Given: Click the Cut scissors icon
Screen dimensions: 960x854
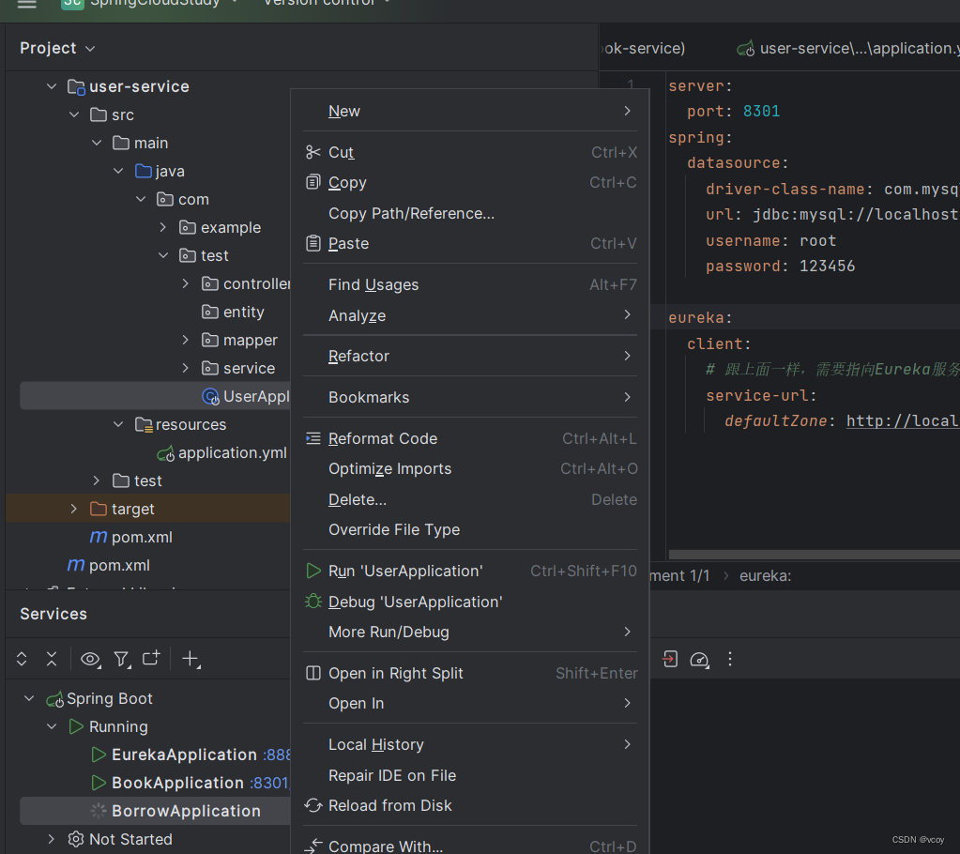Looking at the screenshot, I should point(312,152).
